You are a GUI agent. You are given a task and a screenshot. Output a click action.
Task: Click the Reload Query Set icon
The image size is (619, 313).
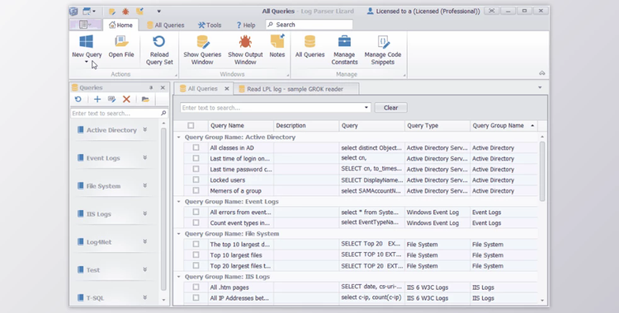159,41
